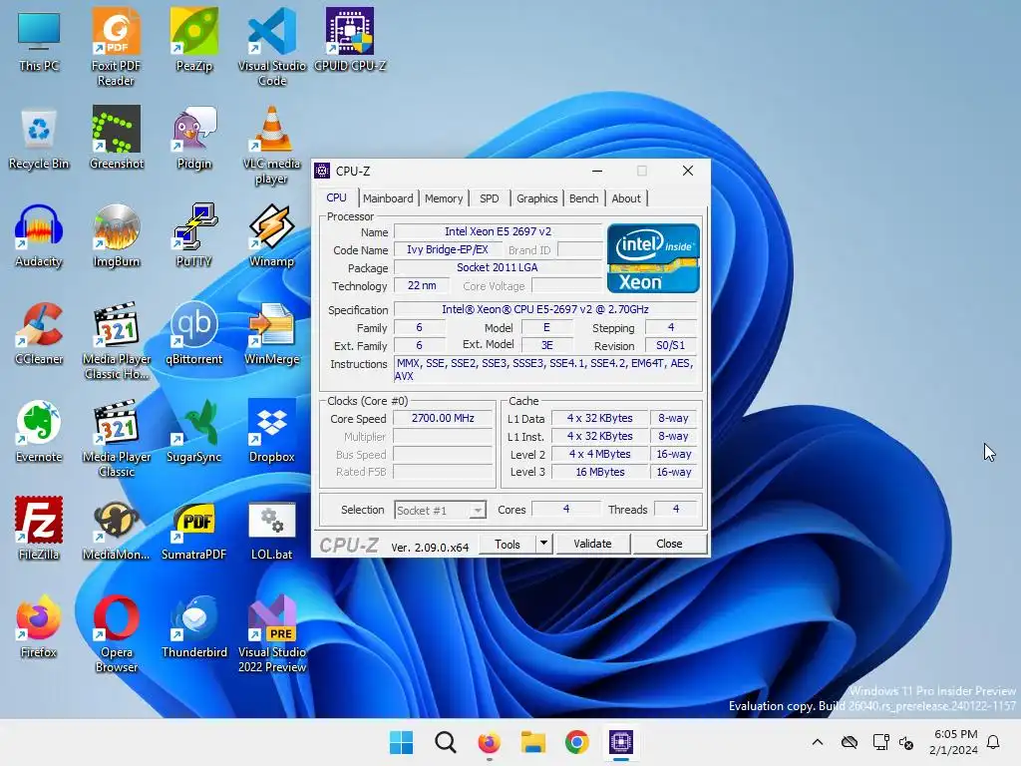
Task: Click the Tools button
Action: point(508,544)
